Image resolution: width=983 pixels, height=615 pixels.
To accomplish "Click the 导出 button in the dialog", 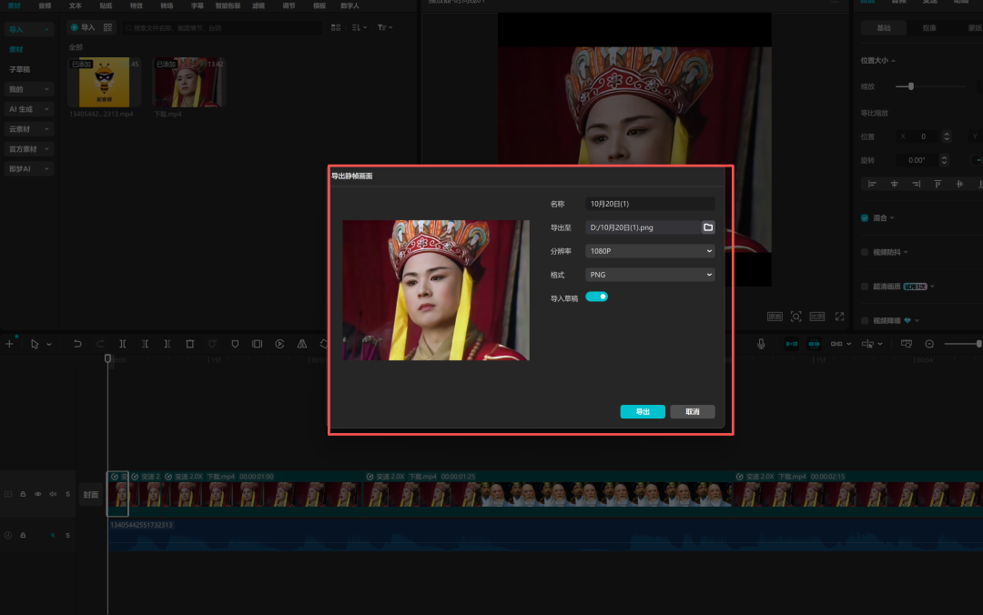I will click(643, 412).
